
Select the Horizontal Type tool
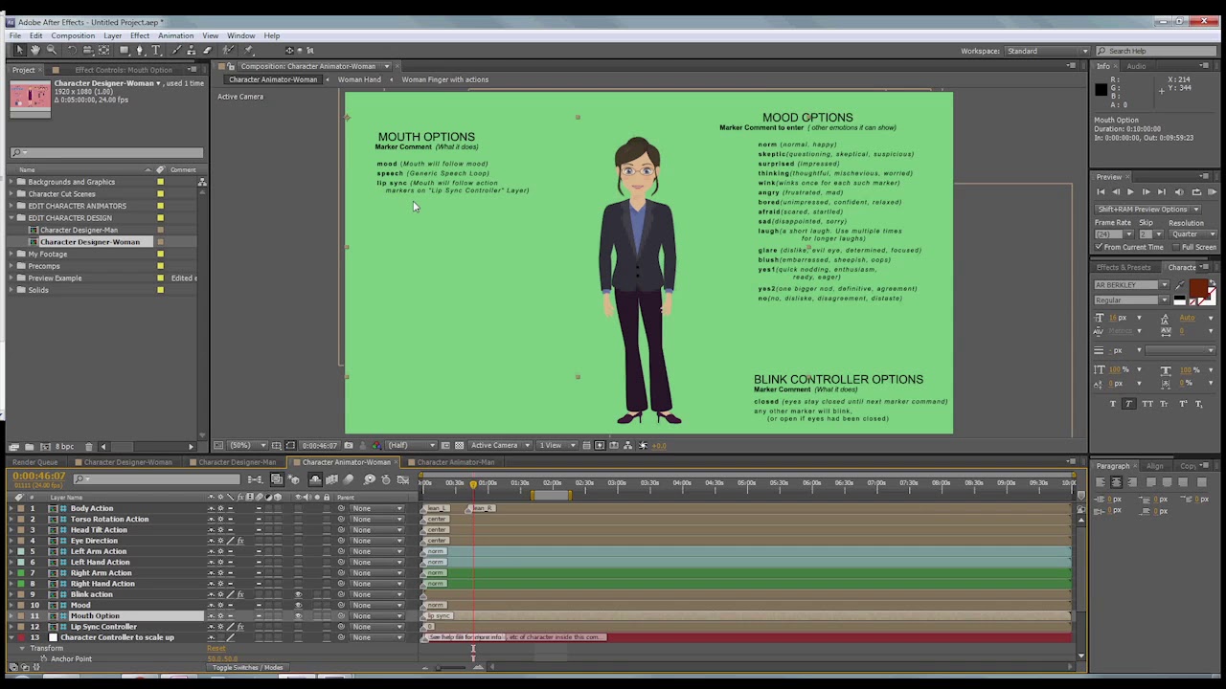pyautogui.click(x=156, y=50)
